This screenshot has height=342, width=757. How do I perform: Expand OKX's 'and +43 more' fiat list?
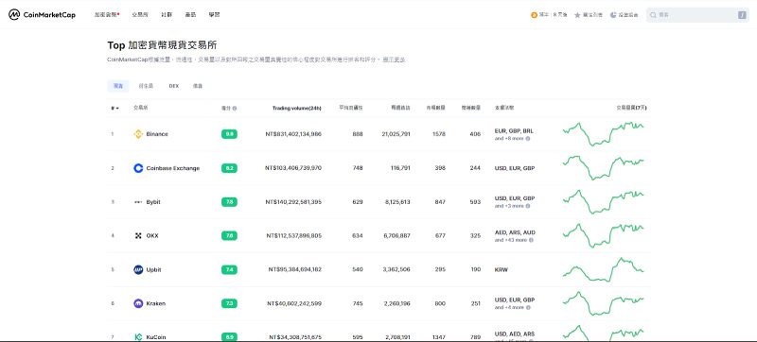[514, 240]
